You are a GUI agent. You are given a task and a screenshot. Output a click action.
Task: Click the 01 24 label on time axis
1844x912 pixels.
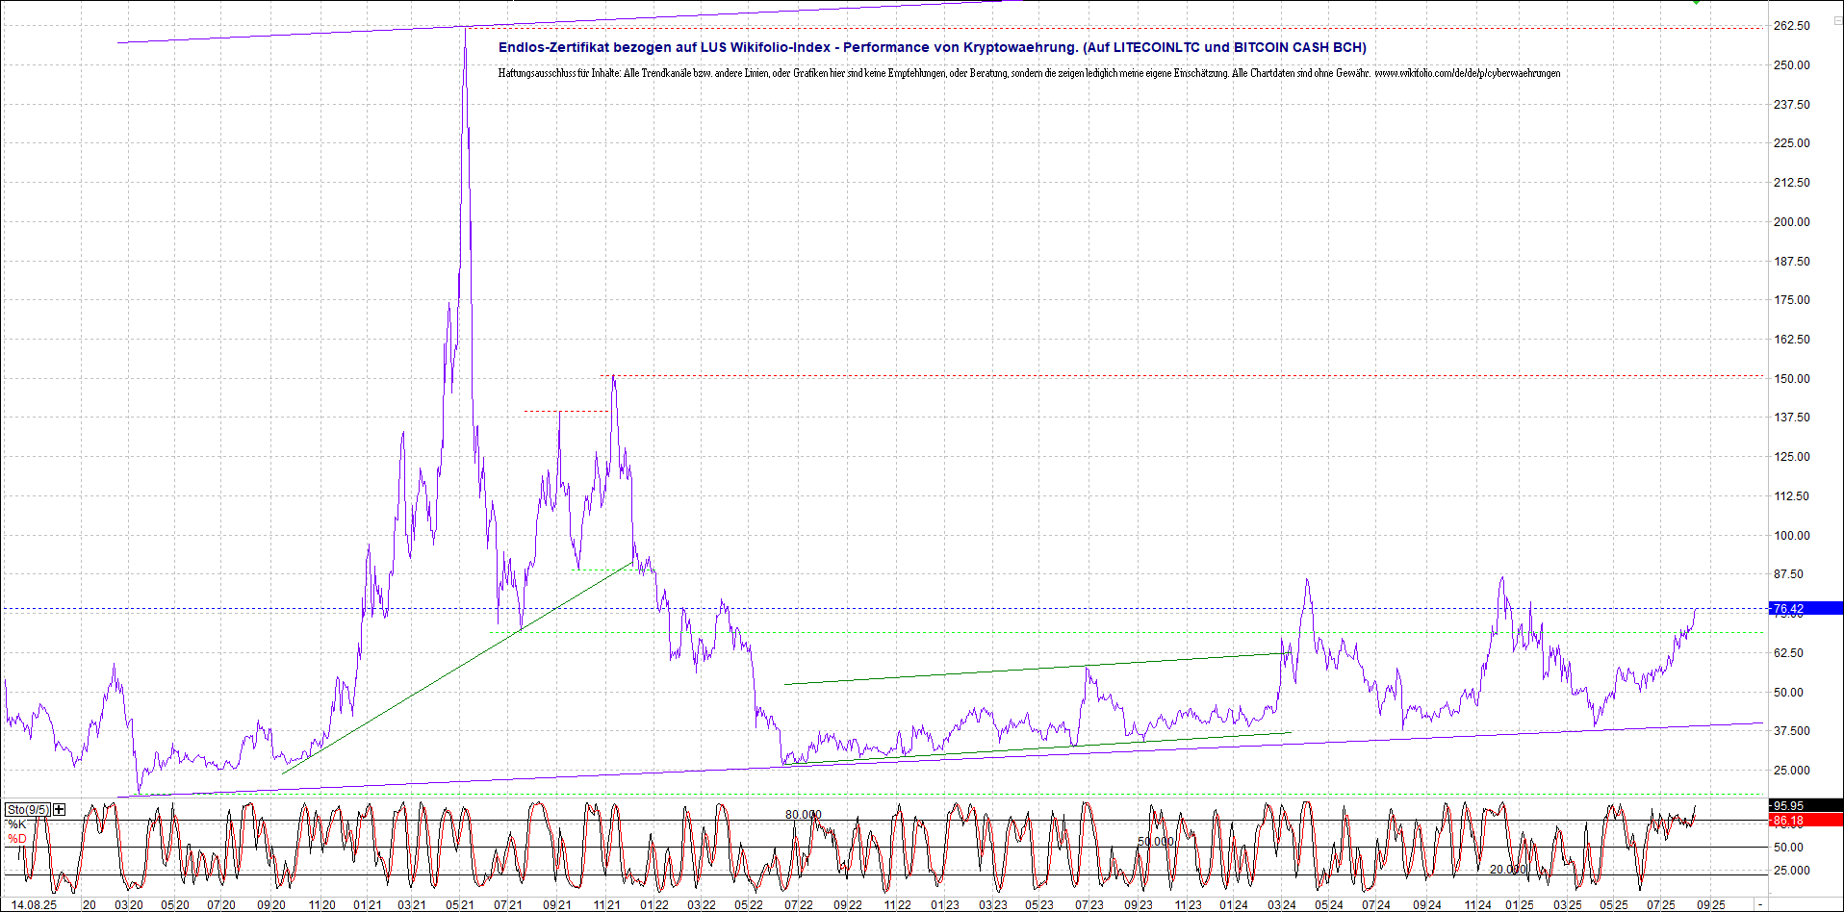(1233, 905)
